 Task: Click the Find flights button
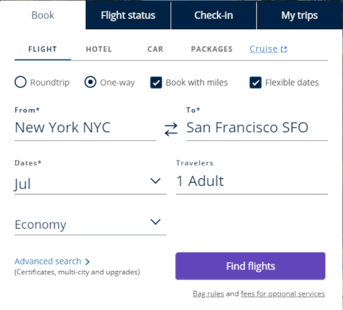[250, 266]
